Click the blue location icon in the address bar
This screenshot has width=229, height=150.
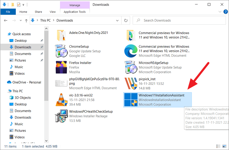[x=33, y=20]
